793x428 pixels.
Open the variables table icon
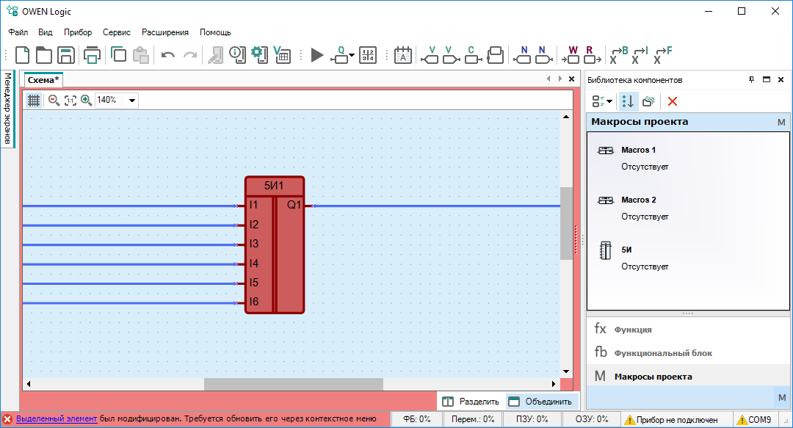tap(281, 55)
